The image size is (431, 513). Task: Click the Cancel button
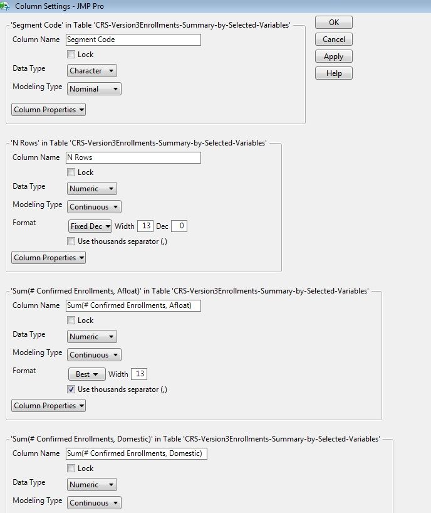tap(333, 39)
